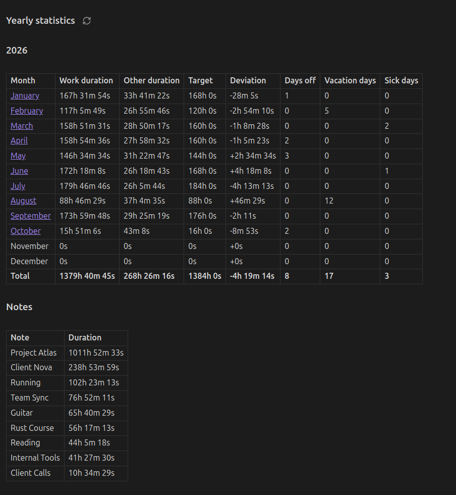The image size is (456, 495).
Task: Open the May month link
Action: click(x=18, y=156)
